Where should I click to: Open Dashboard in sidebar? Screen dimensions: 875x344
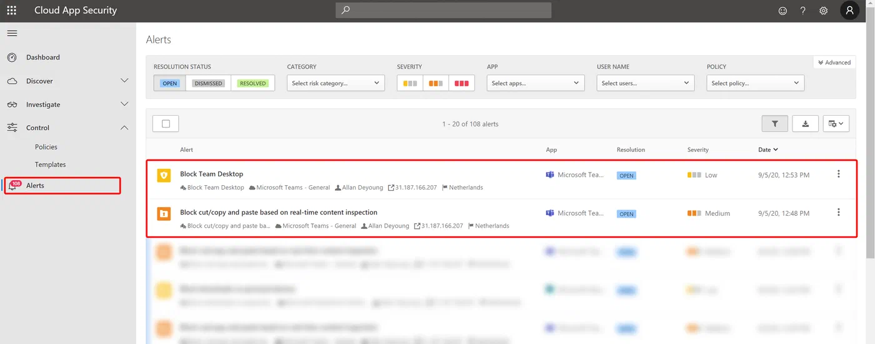pos(43,58)
